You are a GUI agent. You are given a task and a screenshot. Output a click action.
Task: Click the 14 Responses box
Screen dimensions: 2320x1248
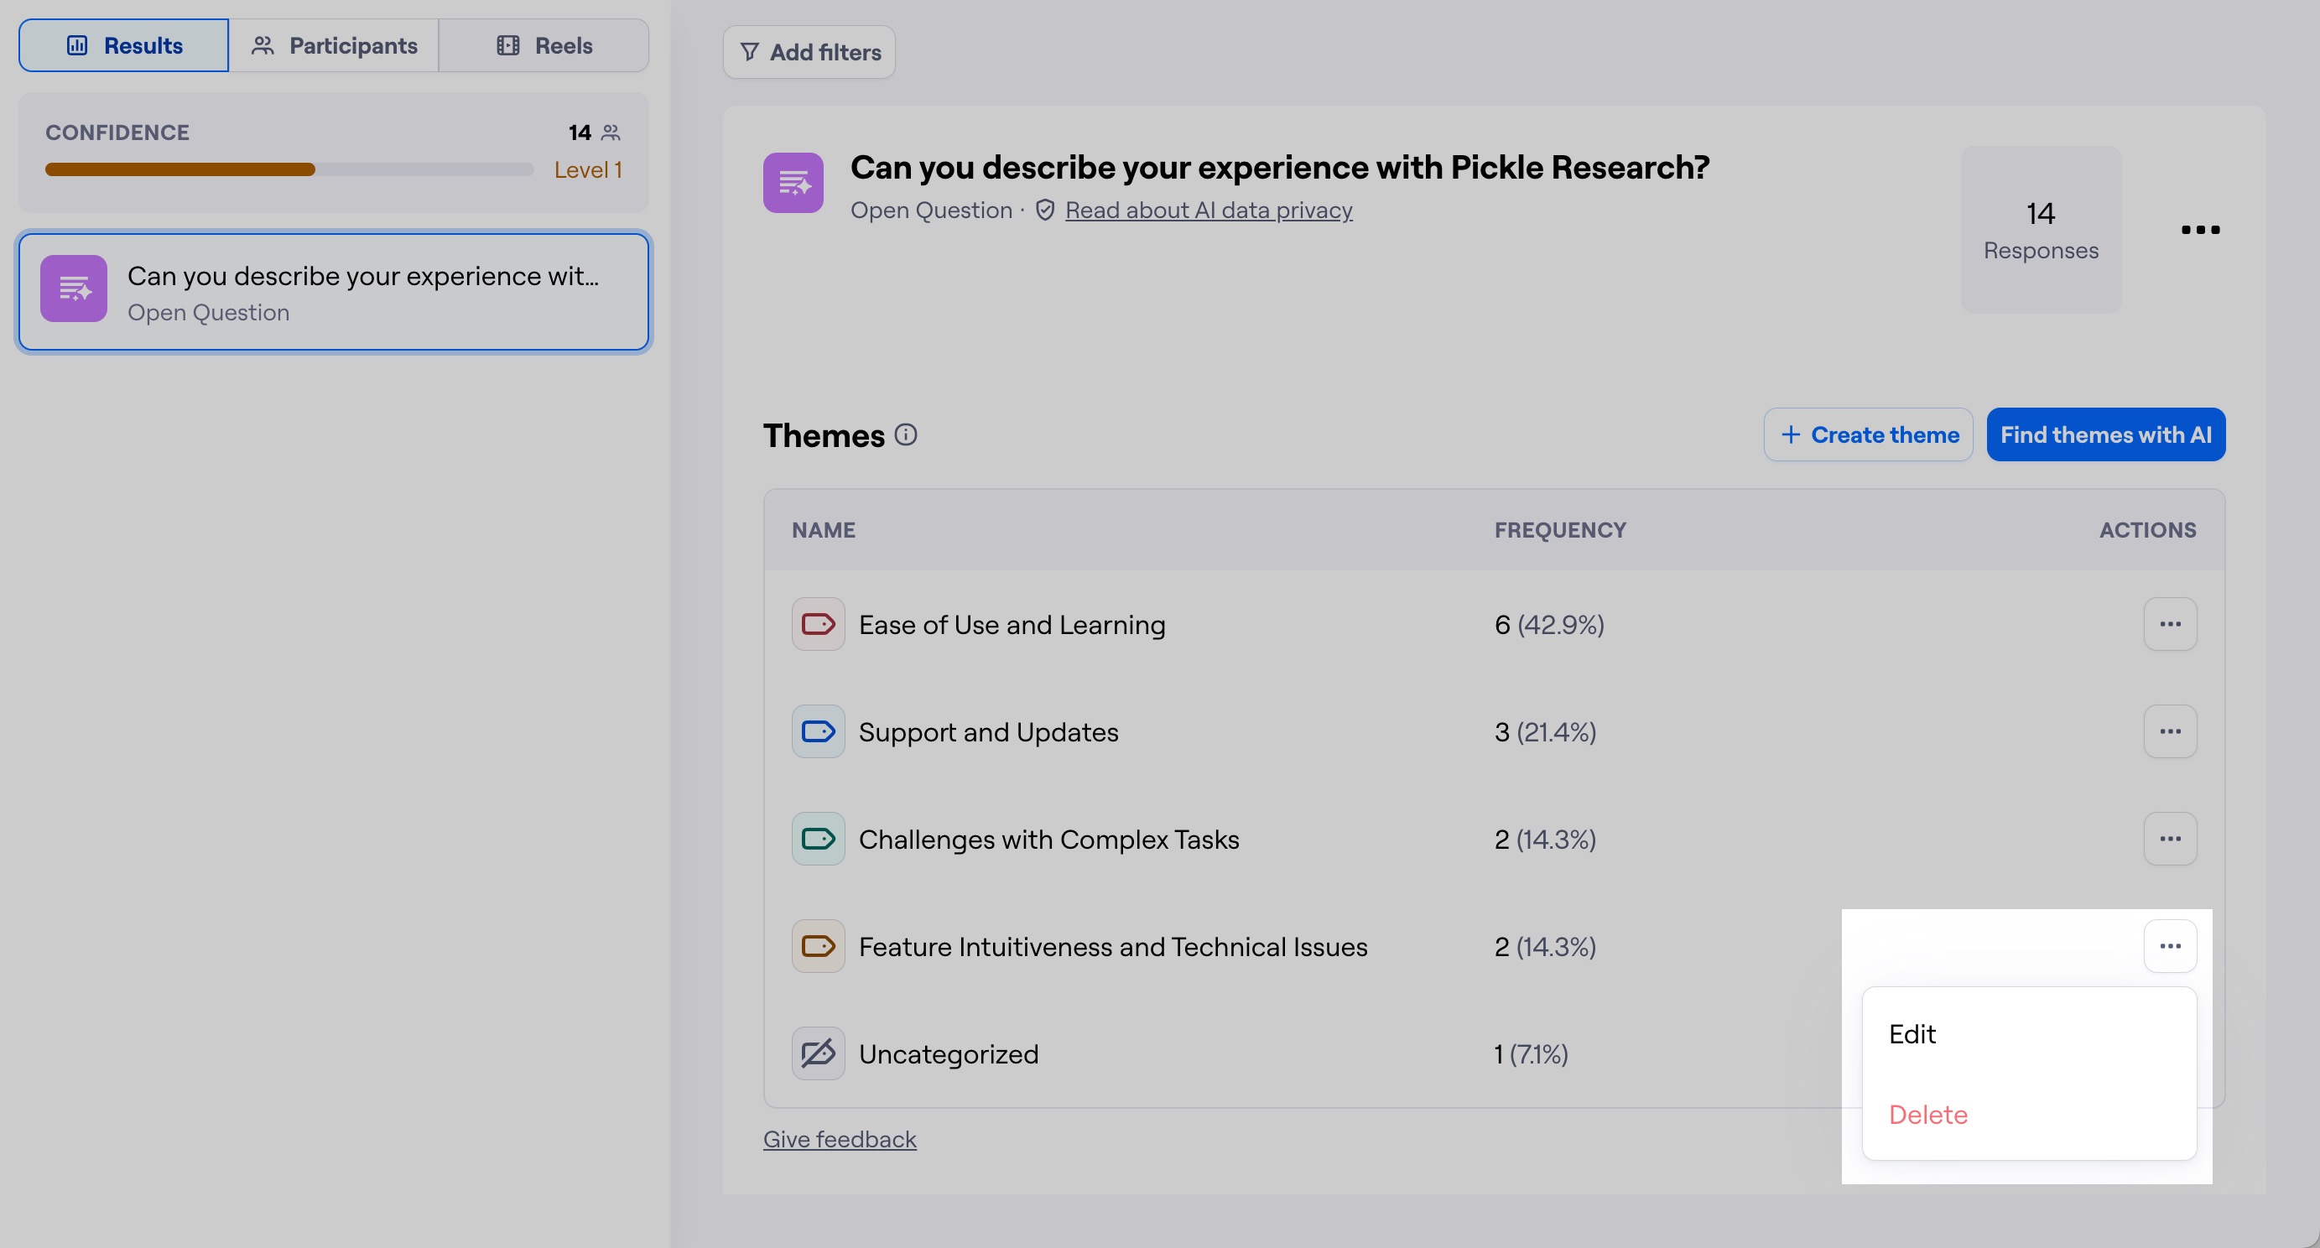(2041, 230)
